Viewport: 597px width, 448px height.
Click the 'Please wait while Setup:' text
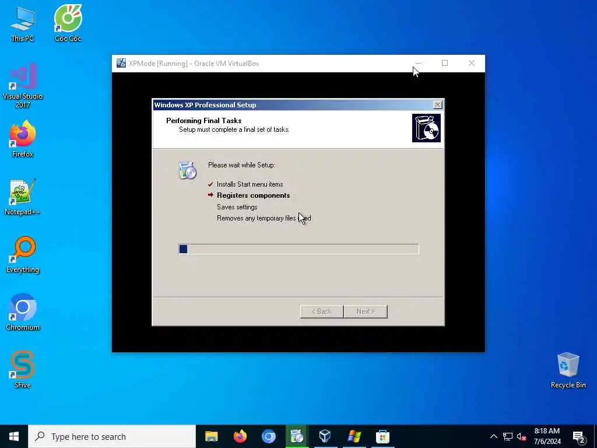tap(241, 165)
